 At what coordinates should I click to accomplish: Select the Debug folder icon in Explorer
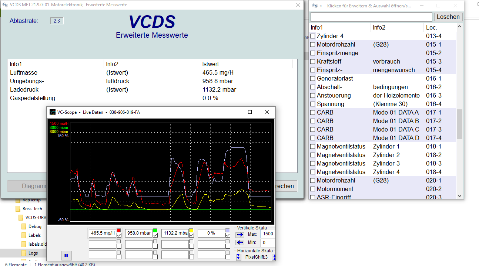(24, 226)
